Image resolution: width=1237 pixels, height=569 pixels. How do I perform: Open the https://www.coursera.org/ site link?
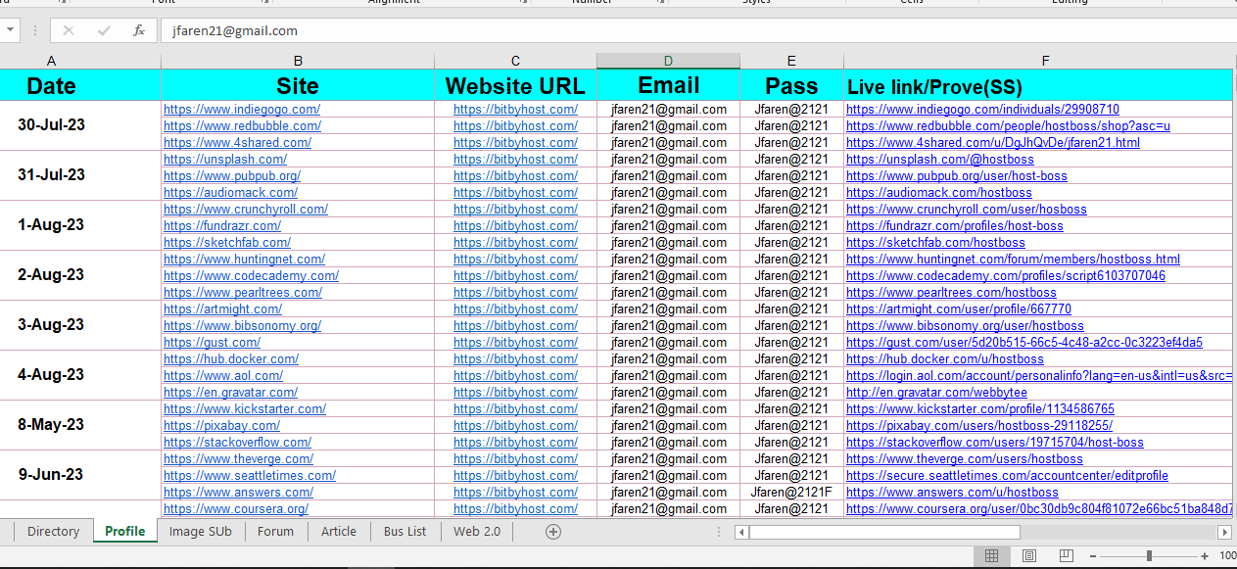[x=236, y=509]
